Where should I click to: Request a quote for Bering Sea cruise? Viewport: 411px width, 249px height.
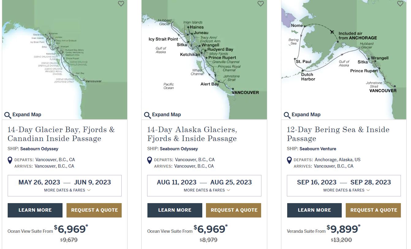[373, 210]
